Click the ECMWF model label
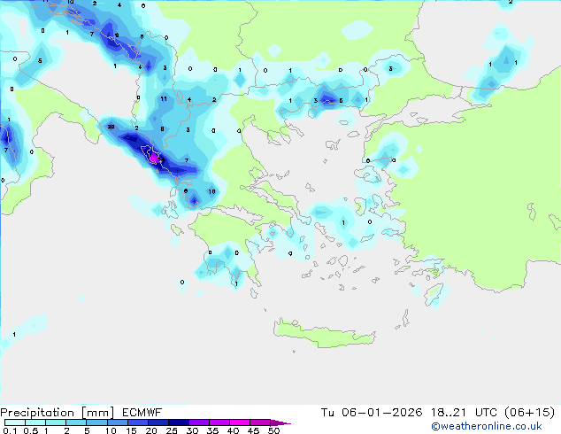The height and width of the screenshot is (434, 561). [142, 412]
